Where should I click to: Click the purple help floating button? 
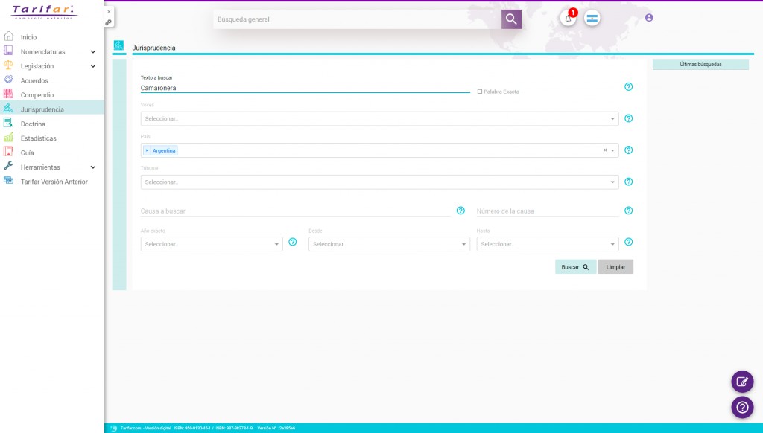pyautogui.click(x=743, y=407)
